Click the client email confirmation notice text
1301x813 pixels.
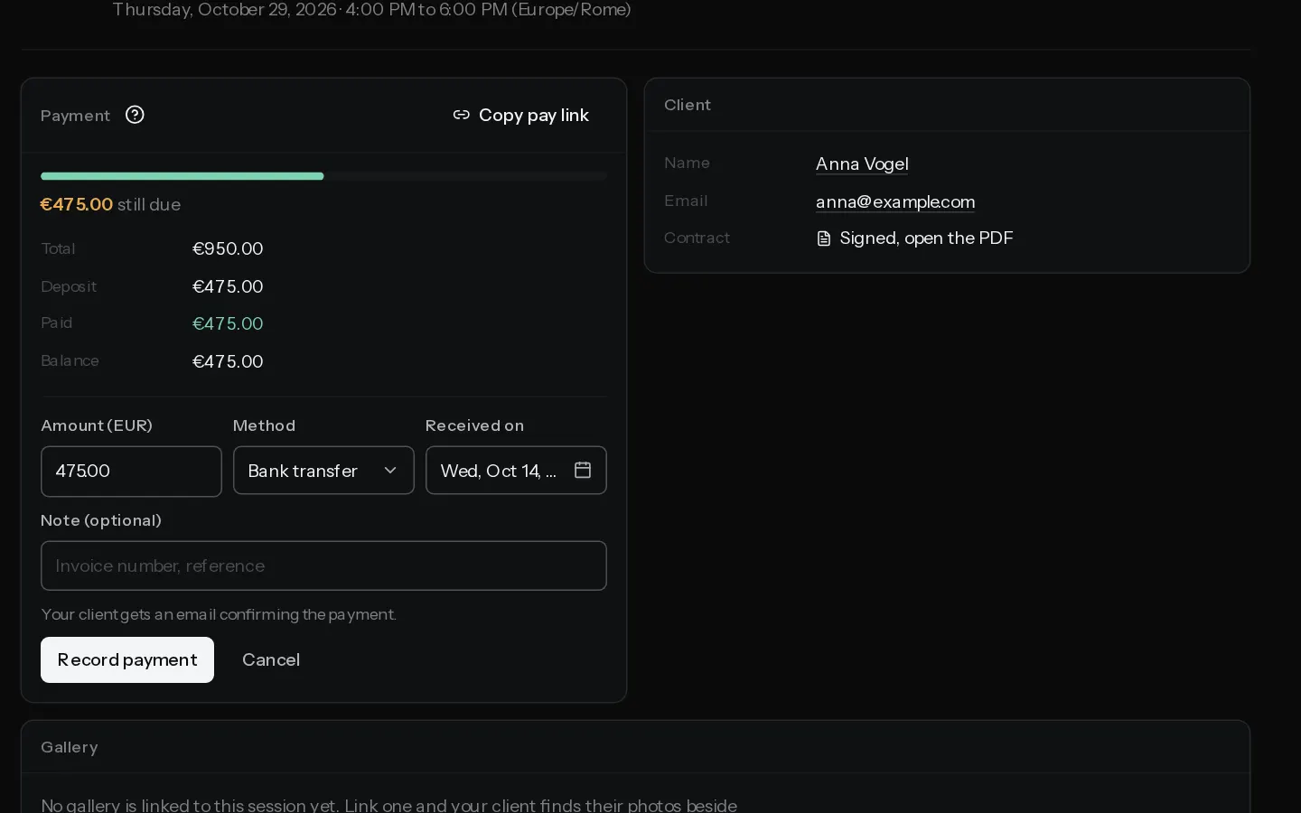point(219,614)
